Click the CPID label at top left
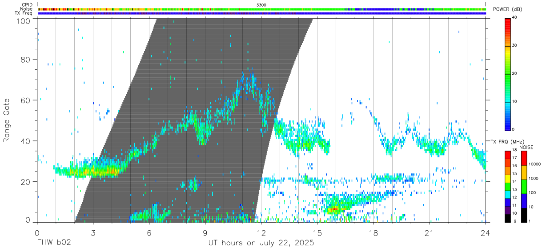Viewport: 546px width, 252px height. tap(27, 4)
